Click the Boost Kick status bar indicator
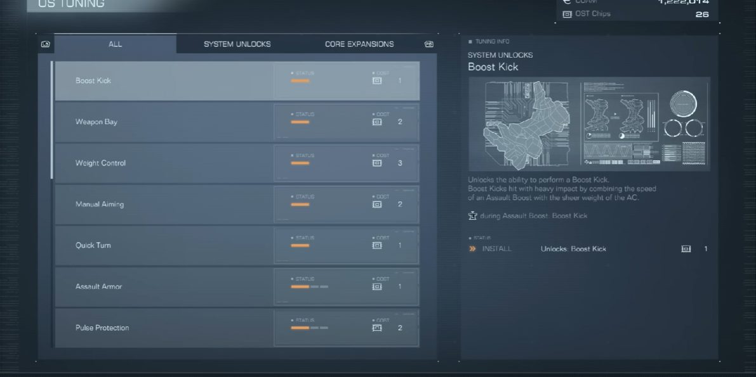Image resolution: width=756 pixels, height=377 pixels. 300,81
